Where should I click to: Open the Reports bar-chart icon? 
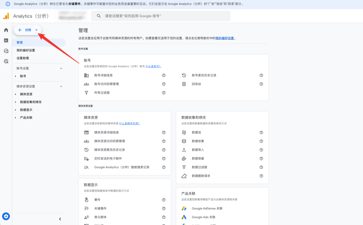(6, 40)
